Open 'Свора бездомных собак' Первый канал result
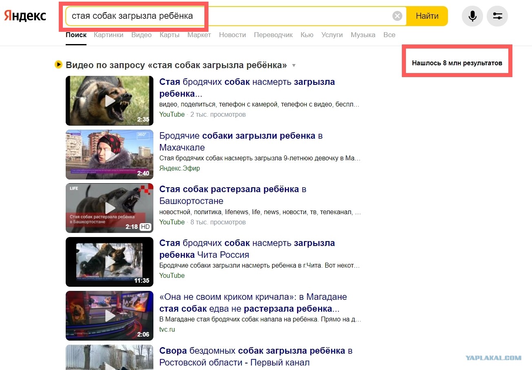Image resolution: width=532 pixels, height=370 pixels. coord(256,357)
